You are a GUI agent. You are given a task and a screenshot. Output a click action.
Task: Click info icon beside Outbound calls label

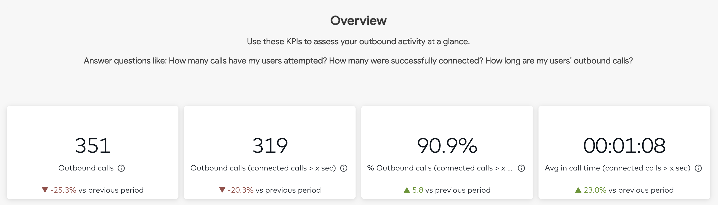(121, 168)
